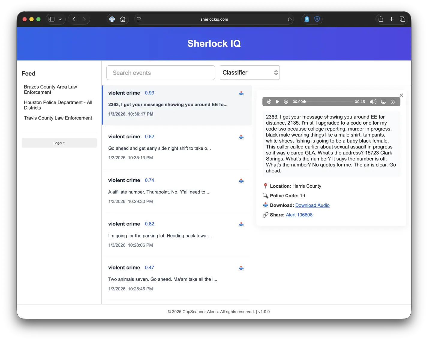Go forward in Safari history
The width and height of the screenshot is (428, 341).
pyautogui.click(x=84, y=19)
